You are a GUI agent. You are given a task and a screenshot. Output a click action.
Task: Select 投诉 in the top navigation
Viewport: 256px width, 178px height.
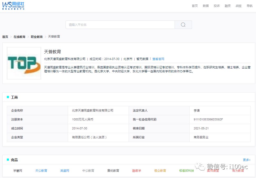pos(216,6)
